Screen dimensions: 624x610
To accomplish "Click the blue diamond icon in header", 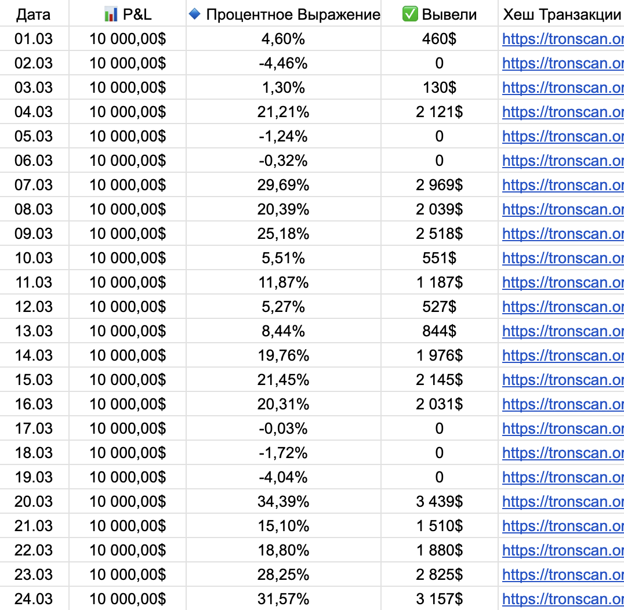I will (195, 14).
